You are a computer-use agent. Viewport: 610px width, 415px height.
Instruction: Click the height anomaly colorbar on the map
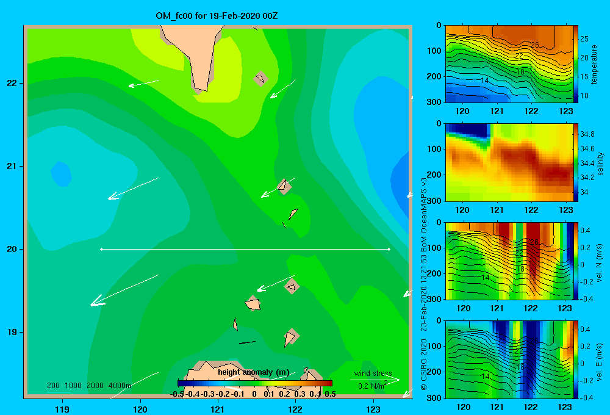click(254, 383)
